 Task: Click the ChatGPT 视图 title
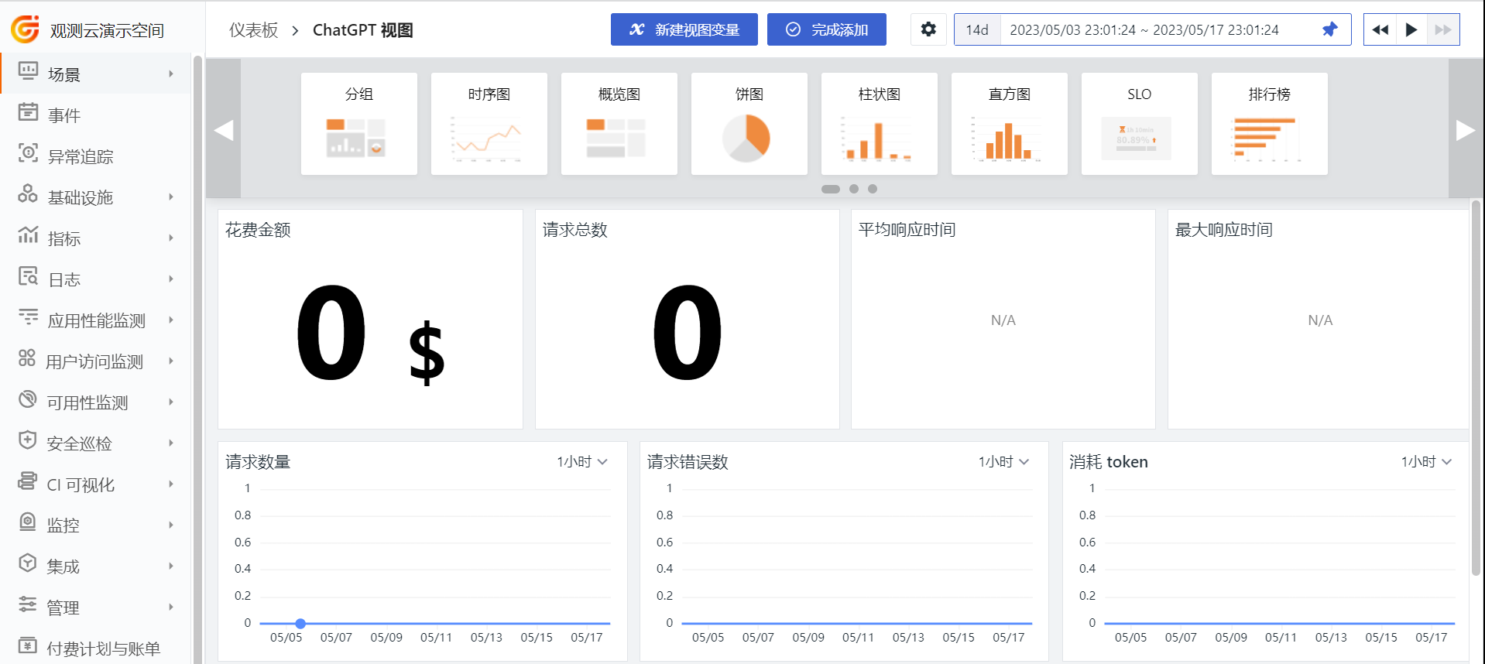click(363, 30)
